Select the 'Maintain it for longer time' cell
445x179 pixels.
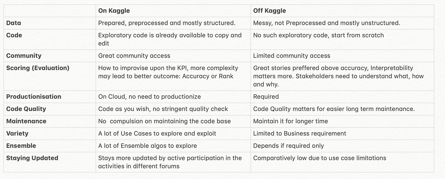pos(291,121)
